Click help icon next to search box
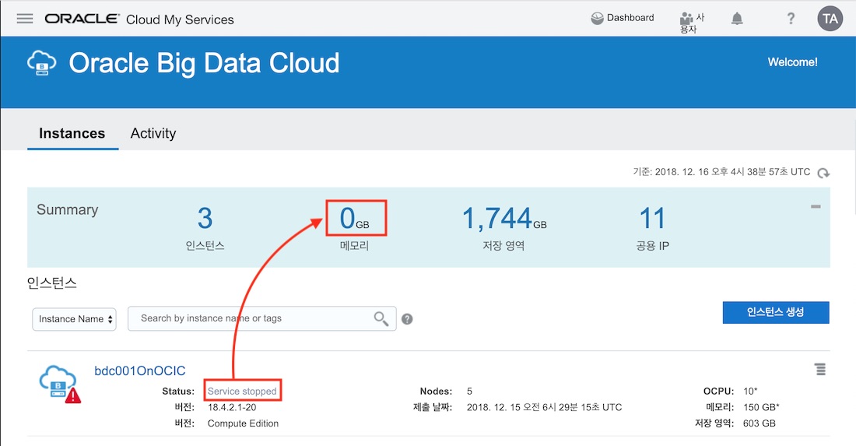 pyautogui.click(x=407, y=319)
